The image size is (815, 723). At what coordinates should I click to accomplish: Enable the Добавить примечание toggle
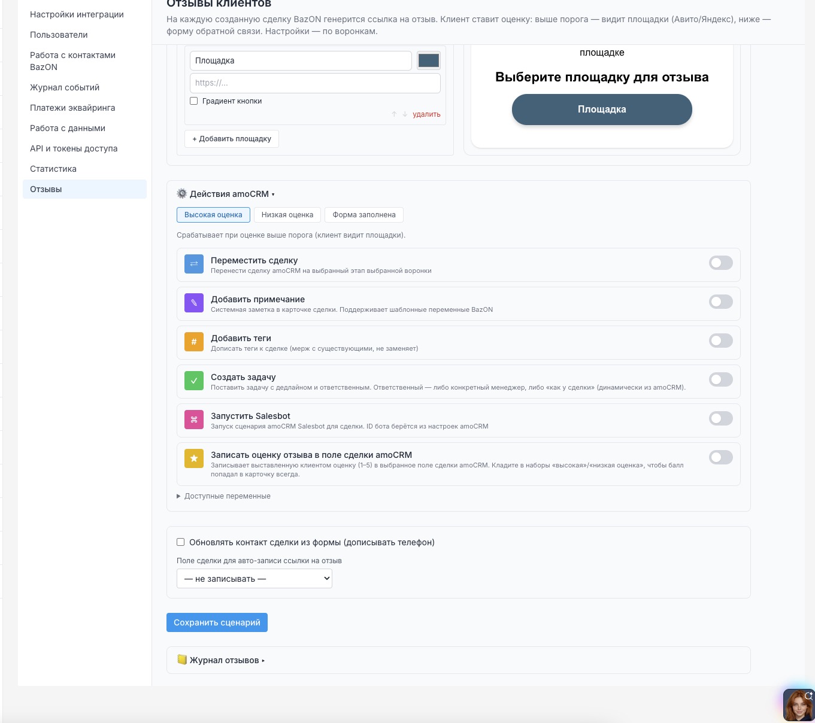click(721, 302)
